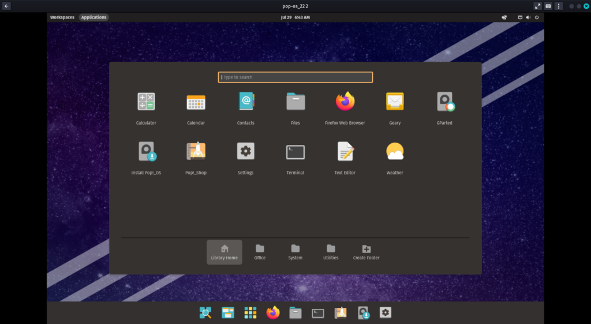Select the System folder tab
The width and height of the screenshot is (591, 324).
coord(295,252)
